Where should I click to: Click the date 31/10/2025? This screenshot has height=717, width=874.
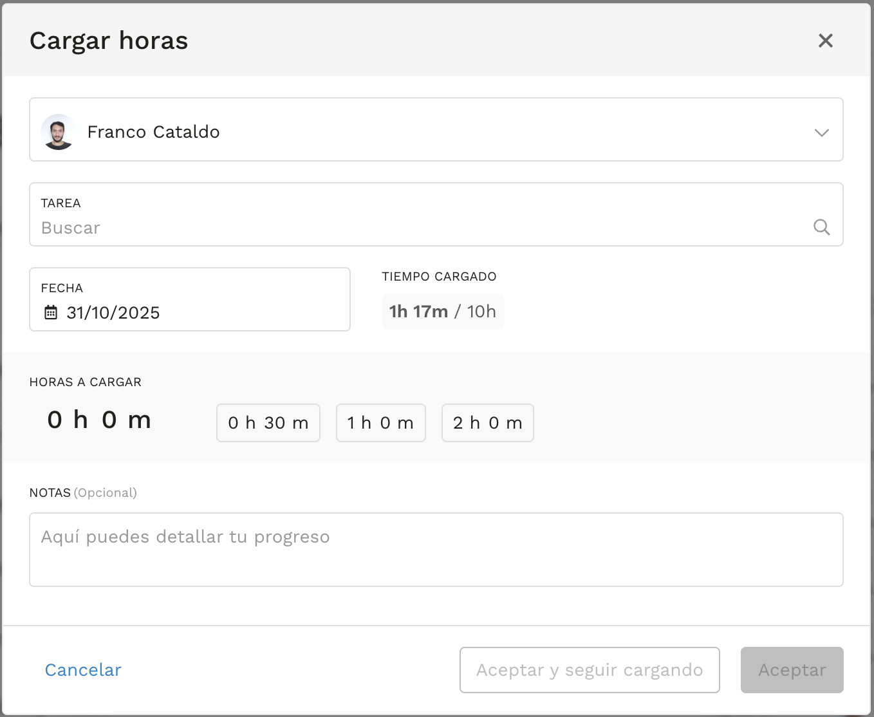[113, 313]
